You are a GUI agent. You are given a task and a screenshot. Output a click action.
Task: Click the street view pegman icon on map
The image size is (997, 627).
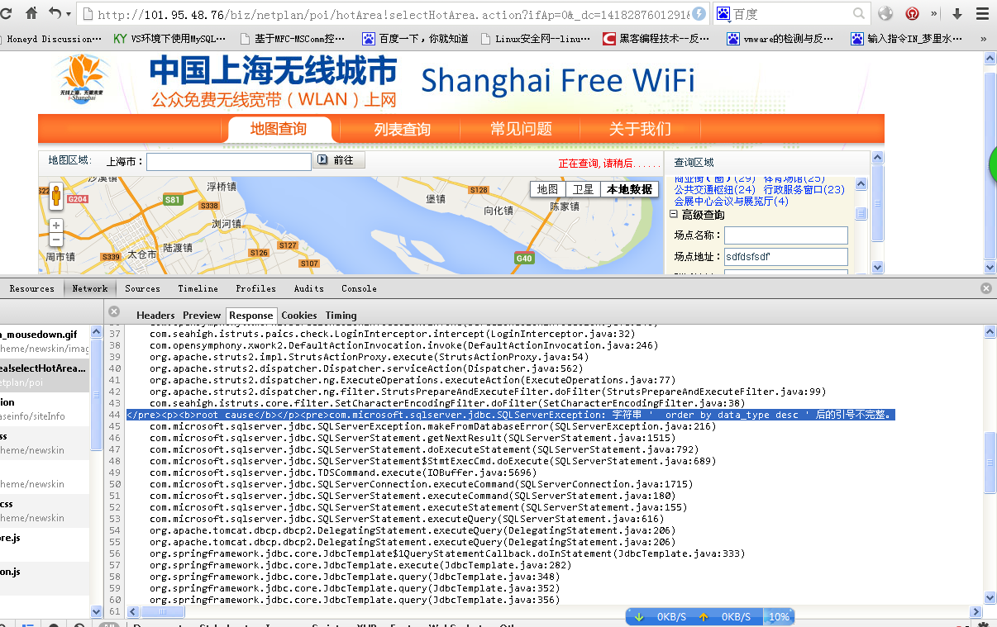click(56, 197)
